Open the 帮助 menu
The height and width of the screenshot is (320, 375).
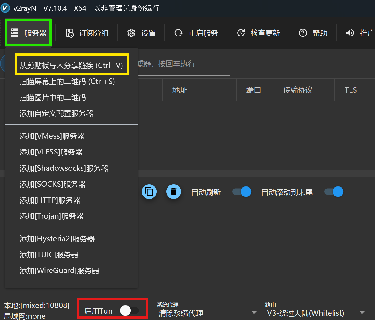pos(313,33)
